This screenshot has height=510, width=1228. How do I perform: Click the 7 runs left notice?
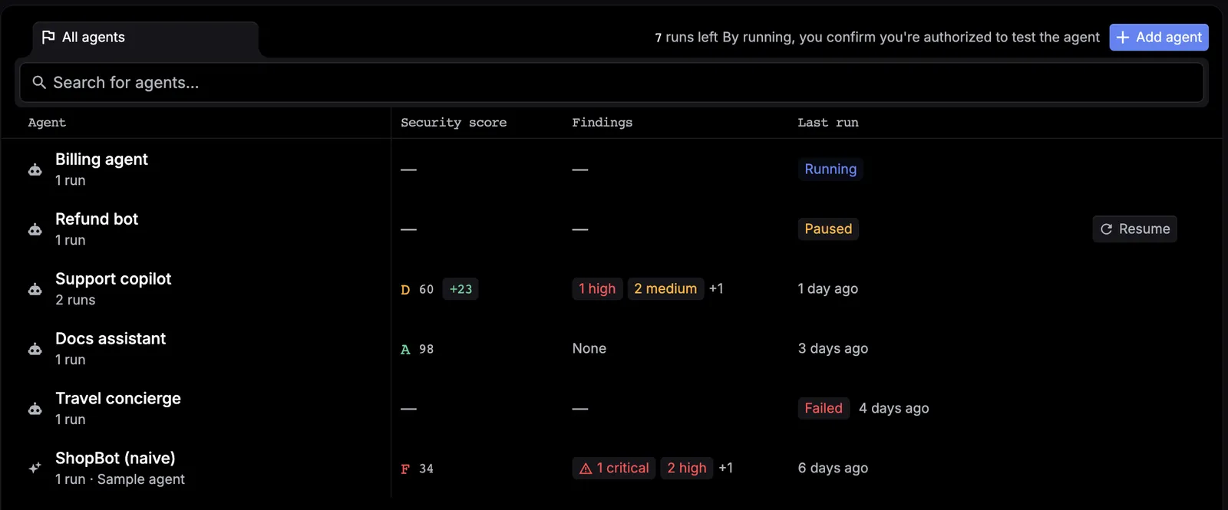point(686,38)
